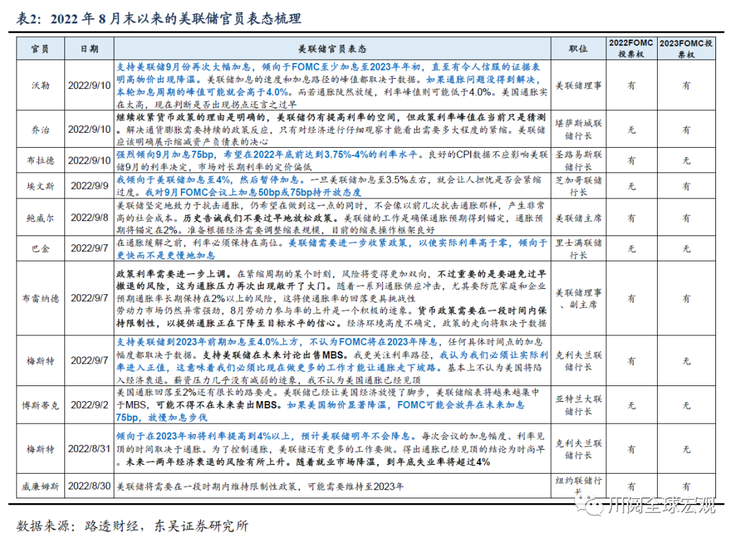Select the 日期 column header

90,49
